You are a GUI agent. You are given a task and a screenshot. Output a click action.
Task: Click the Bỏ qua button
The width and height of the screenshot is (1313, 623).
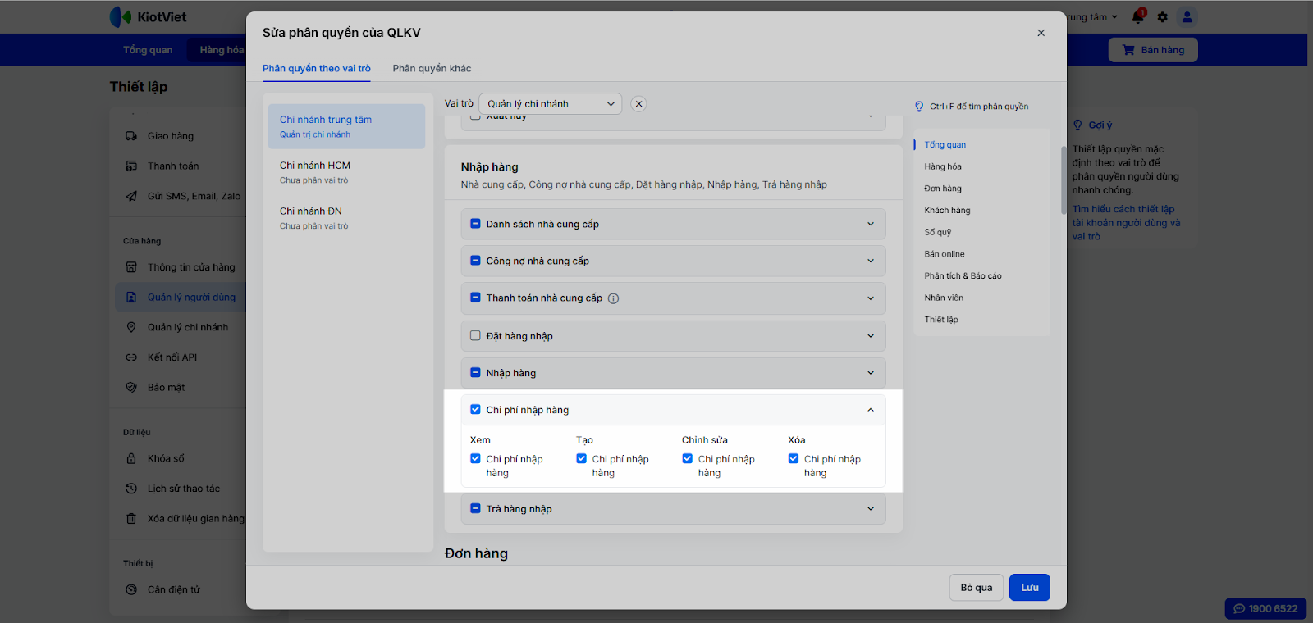(x=977, y=588)
